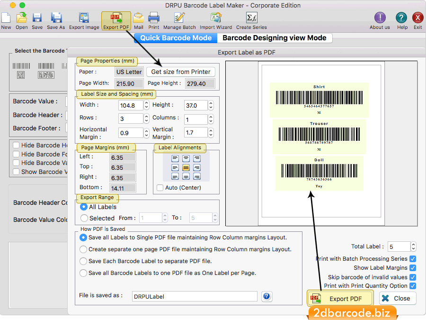
Task: Open the Mail icon
Action: pos(139,18)
